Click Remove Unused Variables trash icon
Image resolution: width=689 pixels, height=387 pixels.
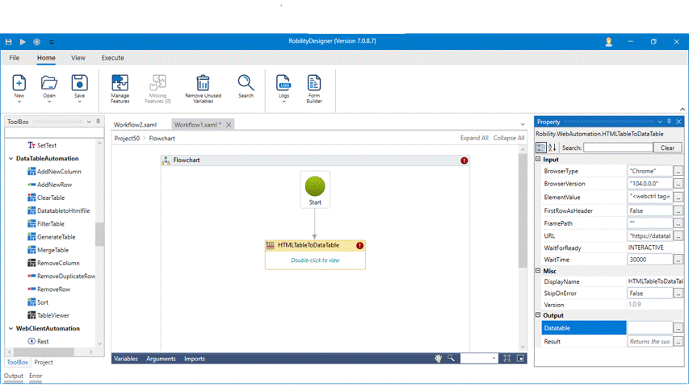coord(203,84)
